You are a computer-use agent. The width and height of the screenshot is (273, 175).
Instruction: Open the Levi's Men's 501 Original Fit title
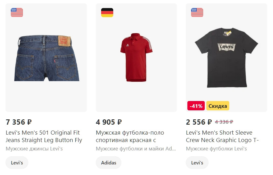point(44,136)
